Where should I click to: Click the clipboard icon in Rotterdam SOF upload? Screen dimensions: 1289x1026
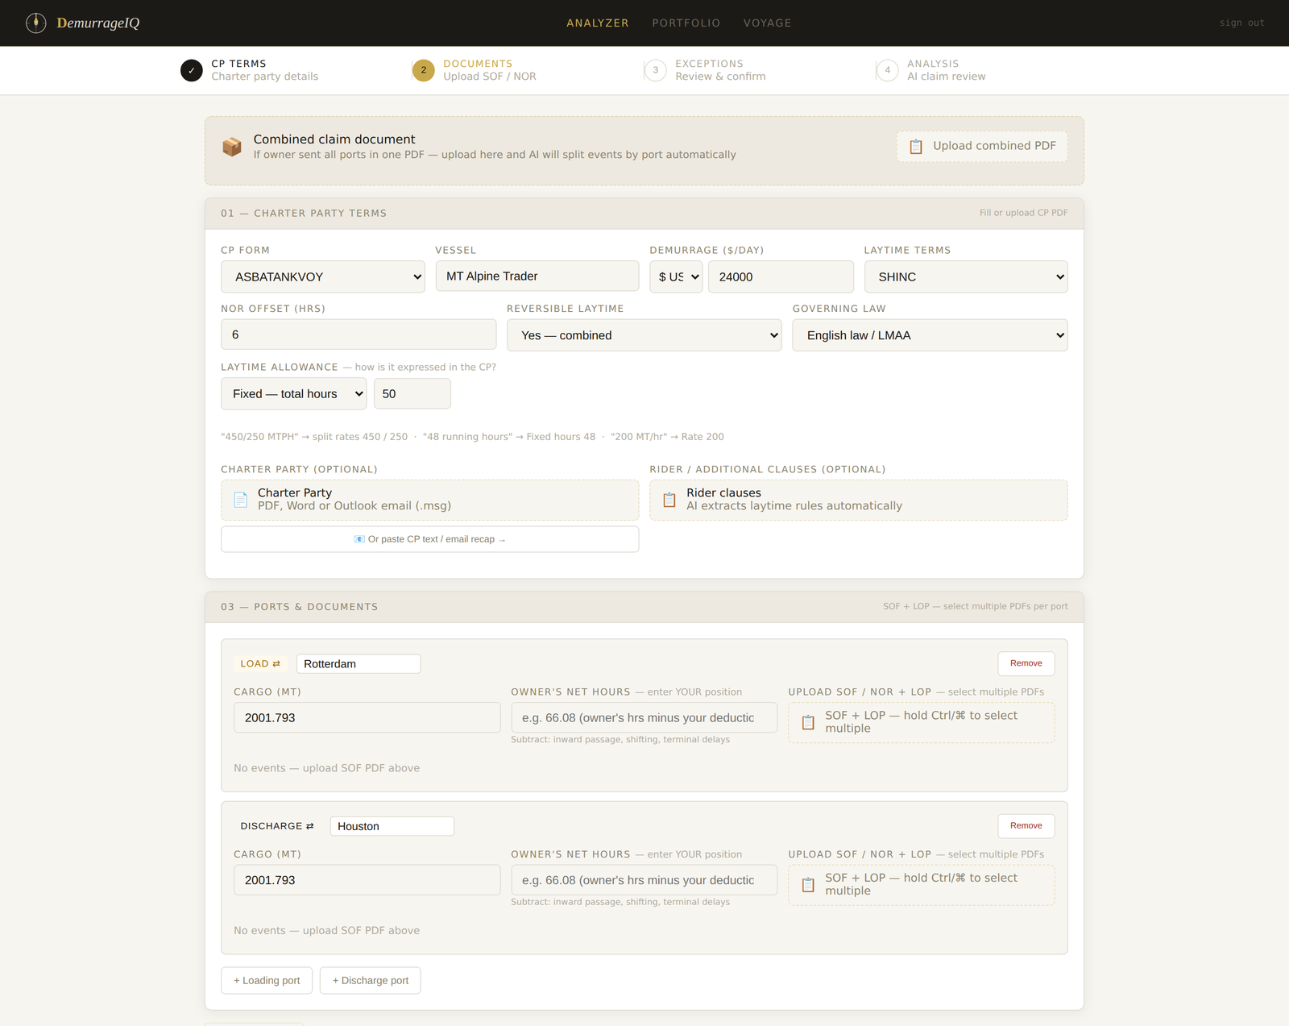[808, 722]
